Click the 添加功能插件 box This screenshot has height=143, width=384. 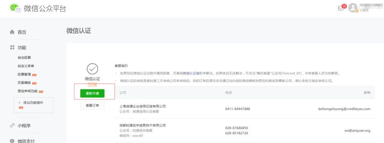click(33, 105)
